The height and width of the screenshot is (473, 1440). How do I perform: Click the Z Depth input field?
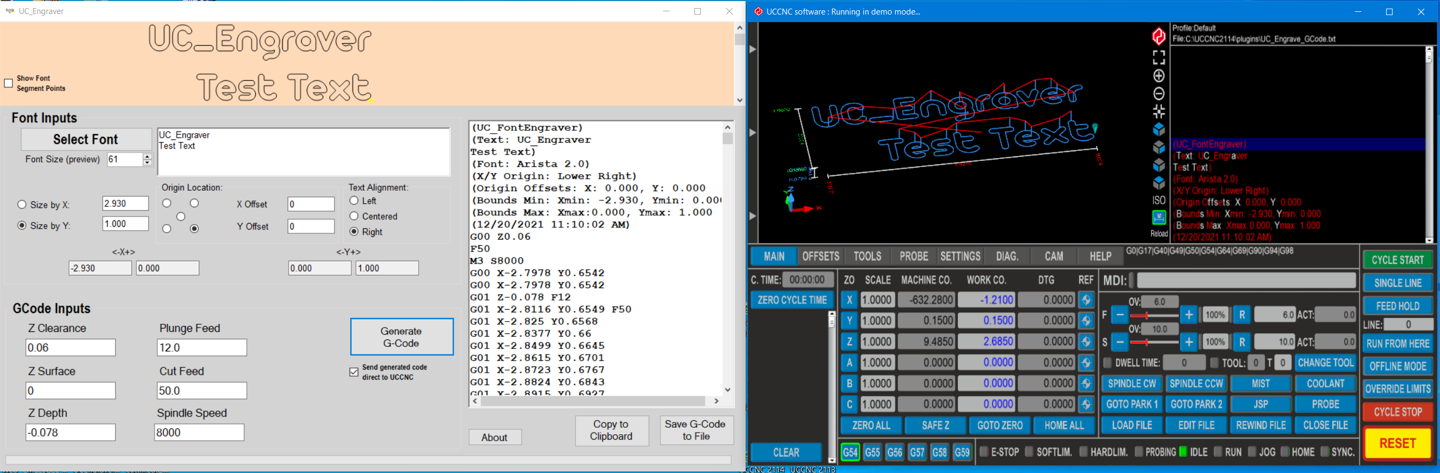pyautogui.click(x=71, y=432)
